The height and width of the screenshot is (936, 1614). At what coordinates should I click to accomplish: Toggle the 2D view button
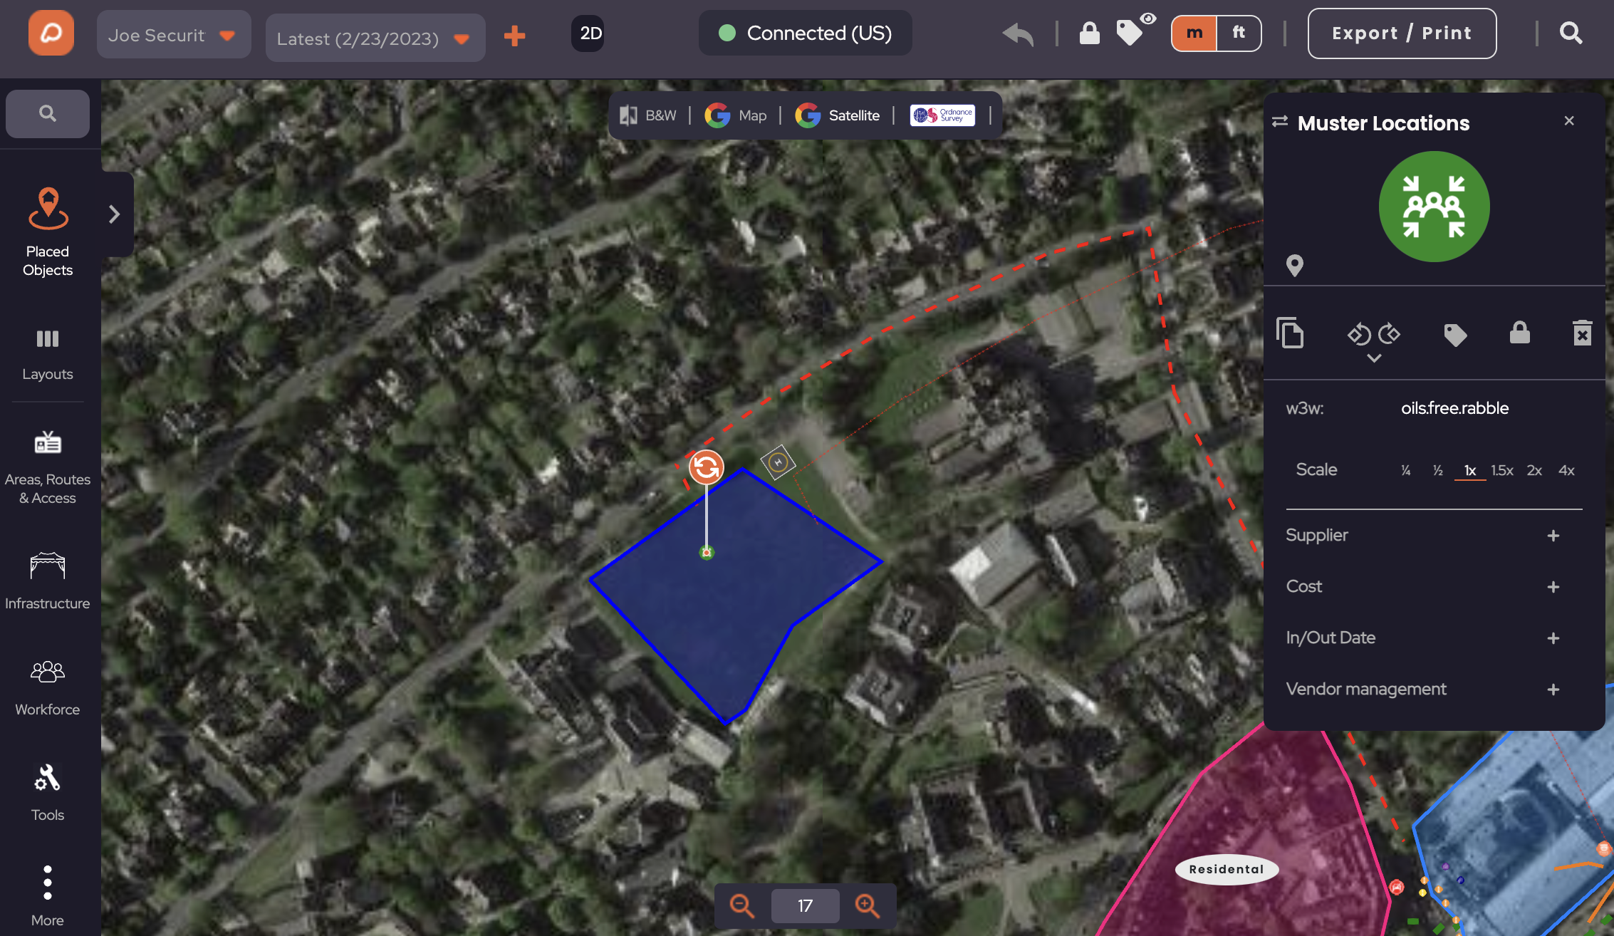(x=590, y=33)
